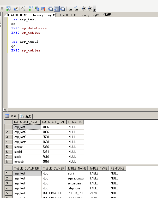Click the sysdiagrams table name cell
158x198 pixels.
pyautogui.click(x=77, y=183)
